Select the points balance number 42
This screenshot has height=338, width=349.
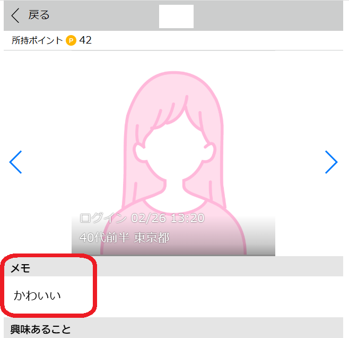click(85, 40)
